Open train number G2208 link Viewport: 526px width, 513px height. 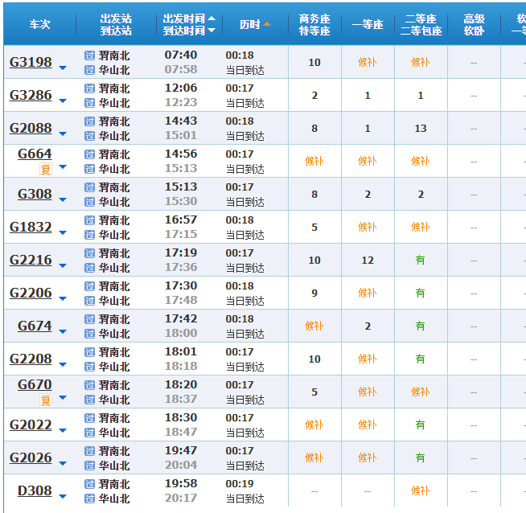click(31, 359)
